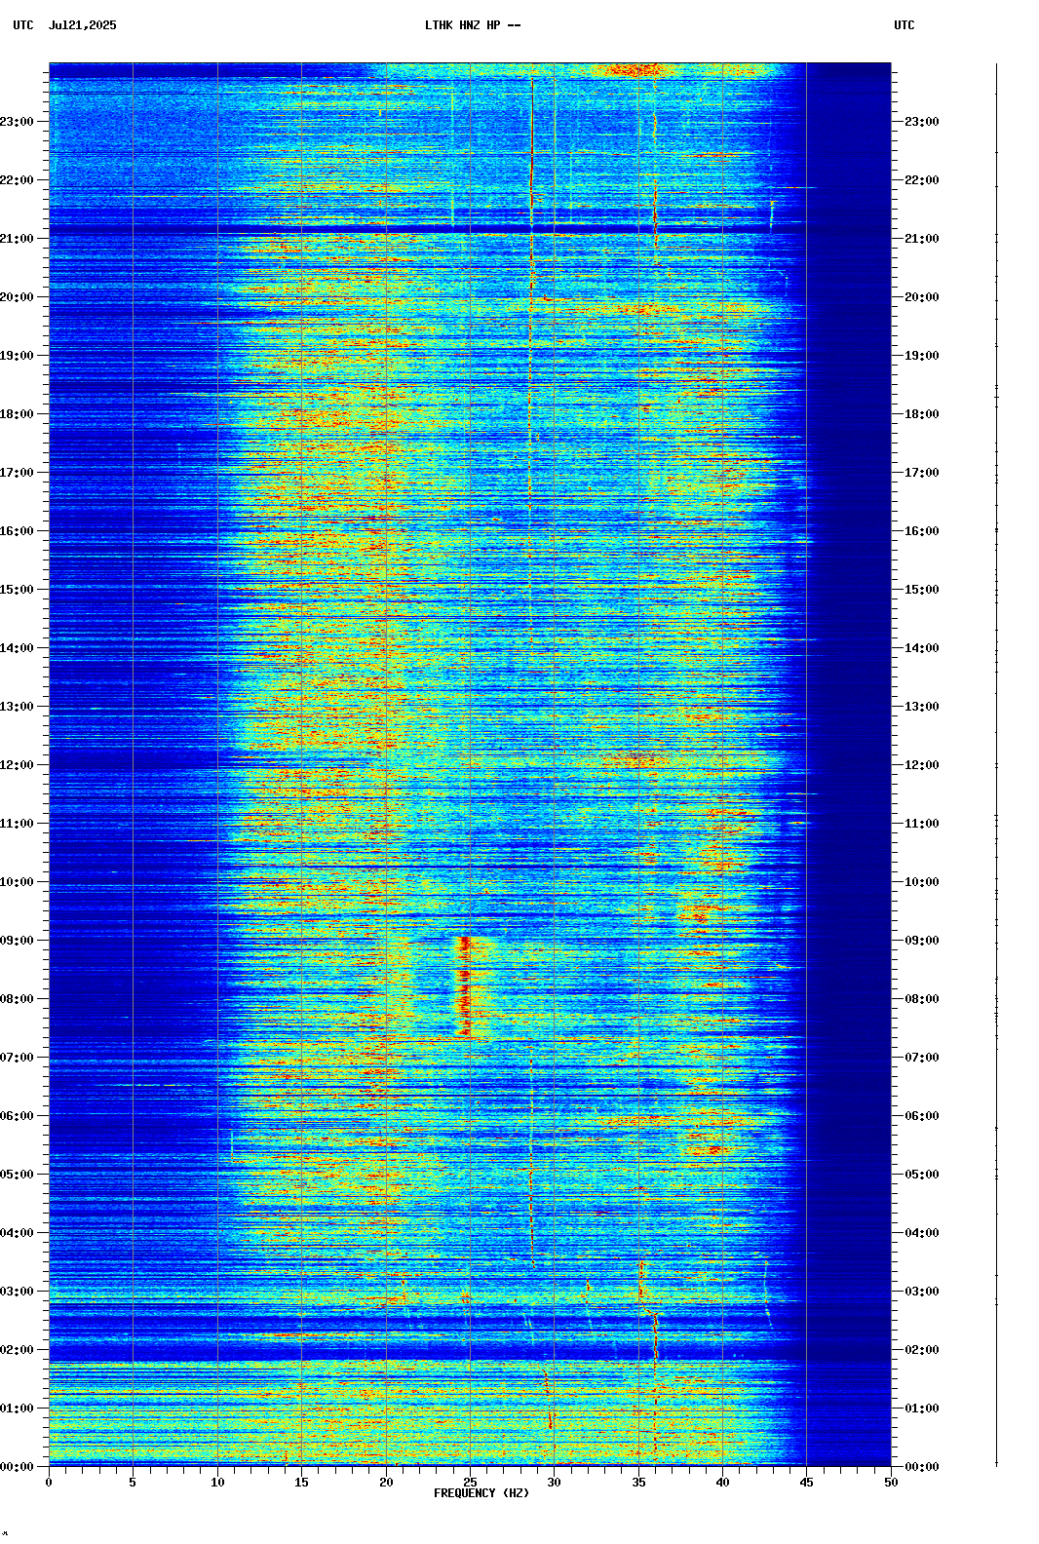
Task: Click '06:00' on the left time axis
Action: tap(17, 1116)
